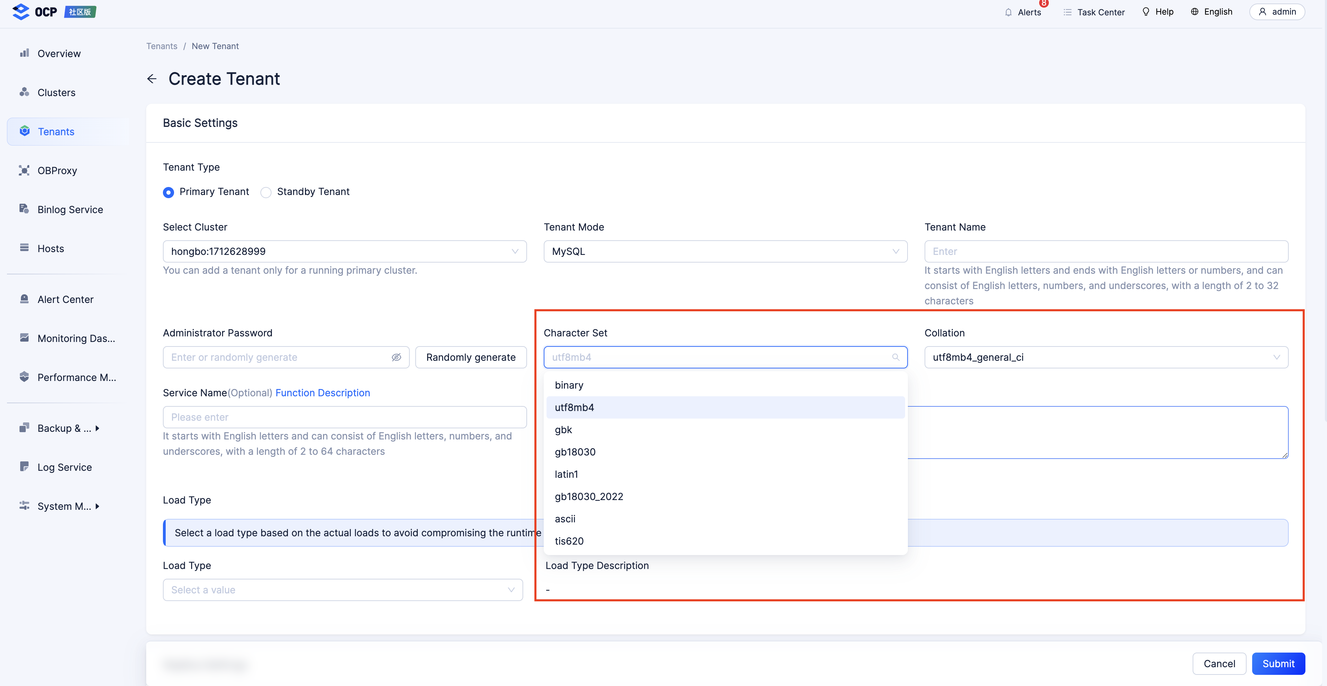
Task: Click the Cancel button
Action: click(x=1219, y=663)
